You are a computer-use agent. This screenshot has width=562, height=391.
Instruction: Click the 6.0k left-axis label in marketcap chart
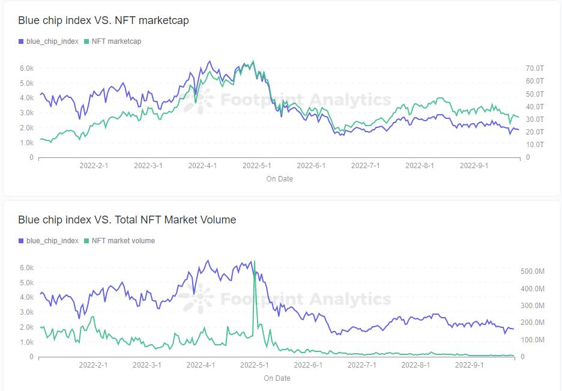[26, 68]
